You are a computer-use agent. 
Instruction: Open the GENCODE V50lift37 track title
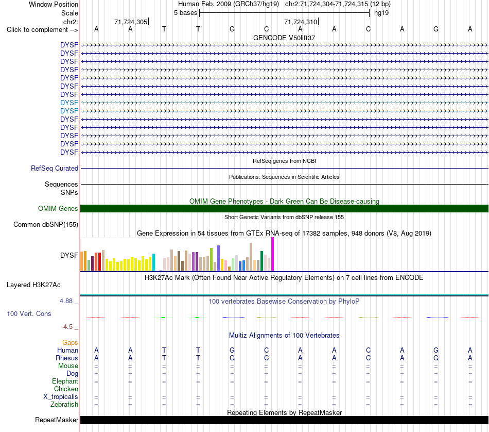pyautogui.click(x=284, y=38)
